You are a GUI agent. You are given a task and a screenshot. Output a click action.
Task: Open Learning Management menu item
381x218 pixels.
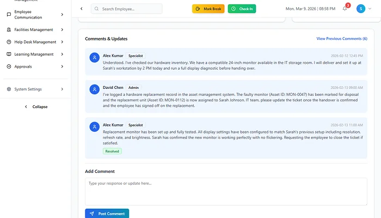(x=34, y=55)
